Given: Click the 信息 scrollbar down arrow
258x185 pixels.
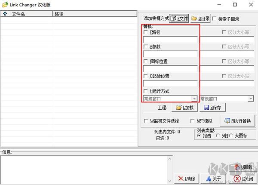Looking at the screenshot, I should point(170,181).
